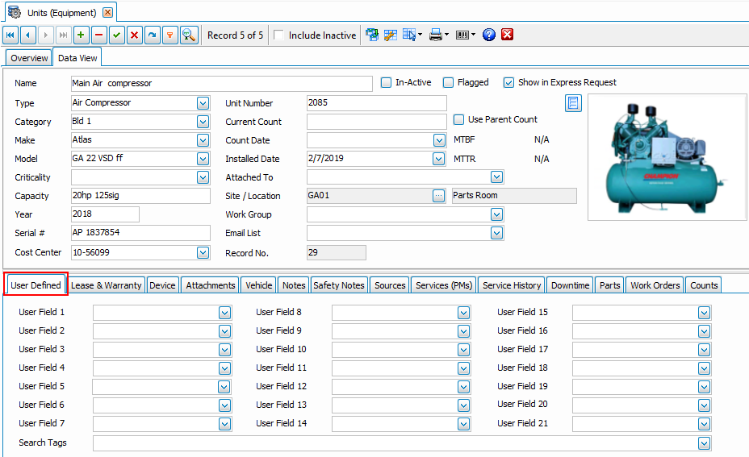
Task: Click the Unit Number field
Action: (376, 103)
